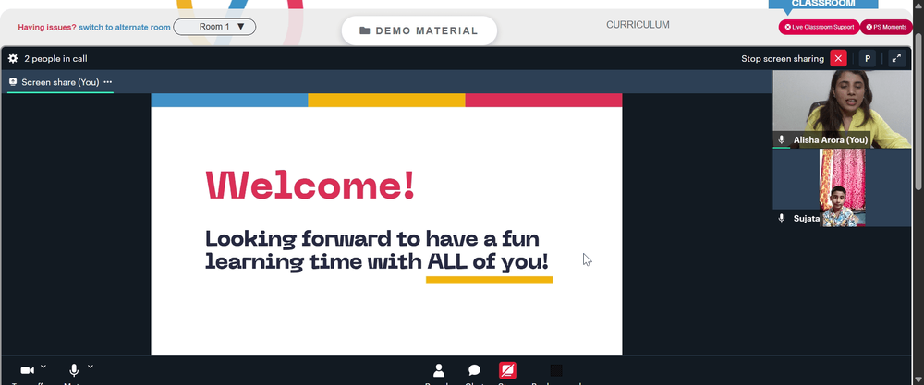
Task: Select Alisha Arora video thumbnail
Action: coord(842,109)
